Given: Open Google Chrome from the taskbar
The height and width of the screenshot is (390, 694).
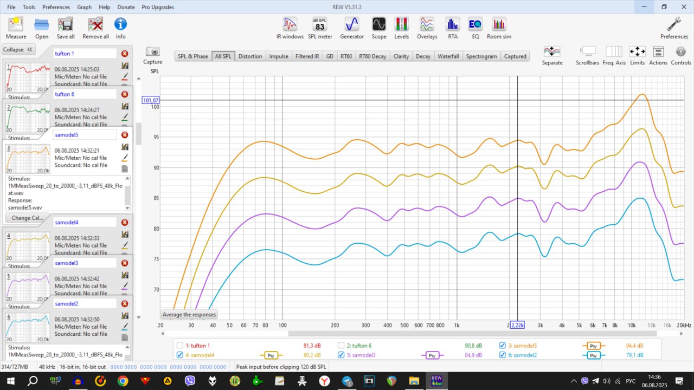Looking at the screenshot, I should [123, 381].
